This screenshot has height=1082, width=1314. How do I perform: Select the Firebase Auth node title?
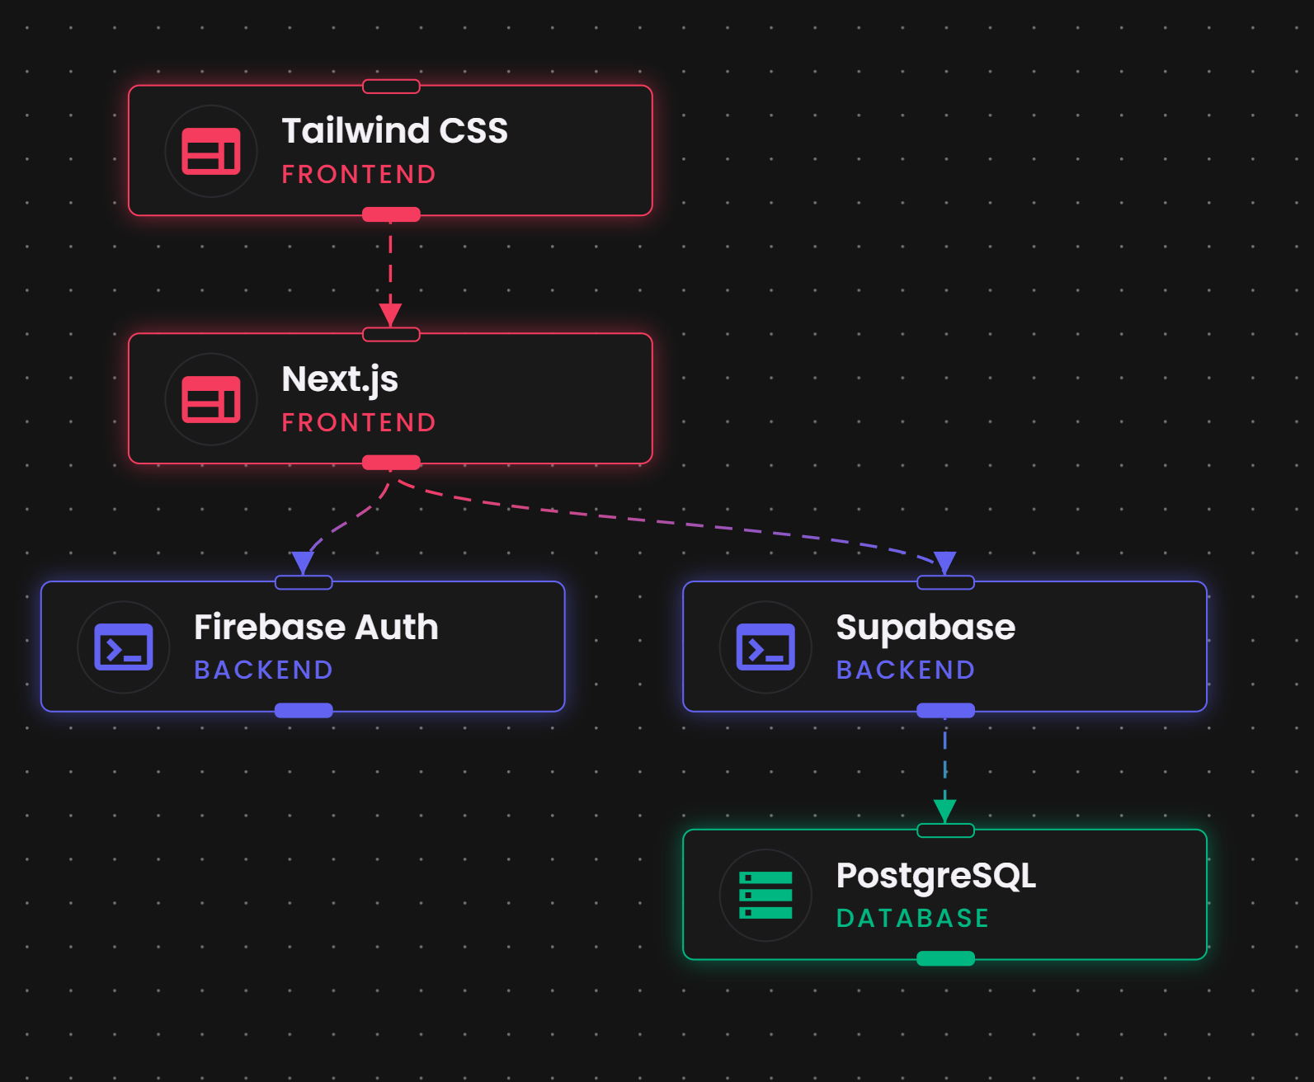tap(316, 627)
